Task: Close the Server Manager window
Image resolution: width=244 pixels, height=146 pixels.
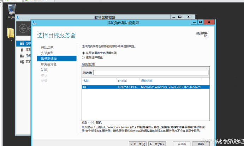Action: click(189, 17)
